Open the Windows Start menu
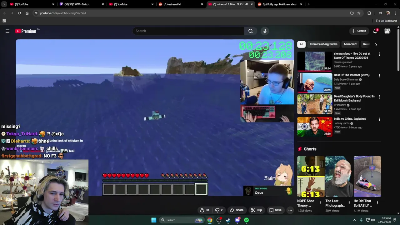 pos(154,220)
